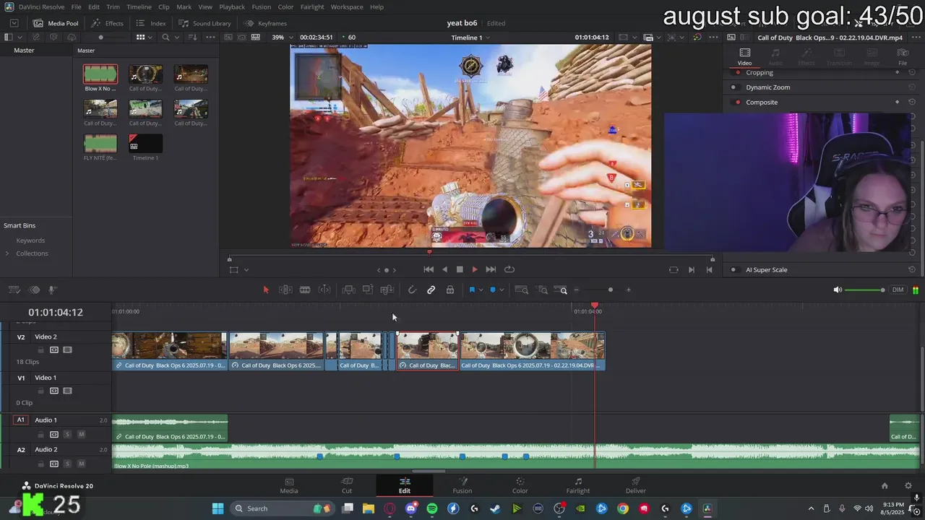The height and width of the screenshot is (520, 925).
Task: Click the Custom Zoom icon
Action: point(562,290)
